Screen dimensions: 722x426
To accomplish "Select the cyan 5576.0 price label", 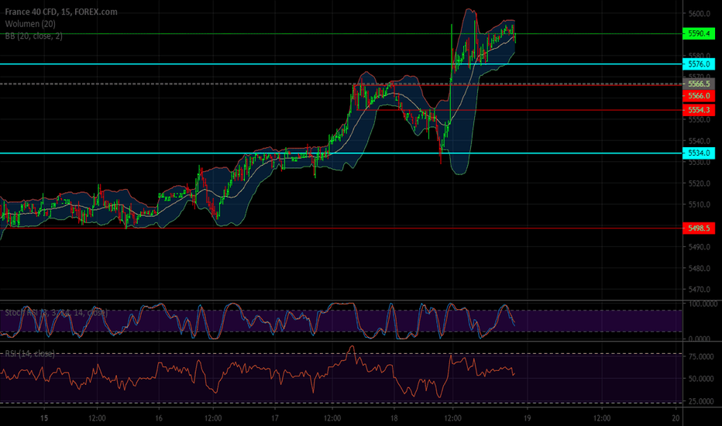I will [699, 64].
